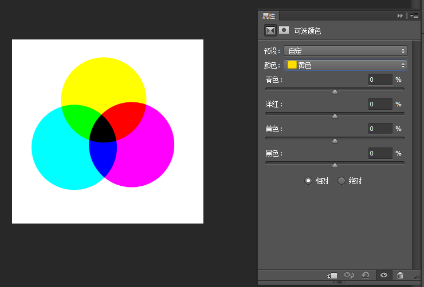Collapse the panel with double-arrow icon

tap(400, 16)
